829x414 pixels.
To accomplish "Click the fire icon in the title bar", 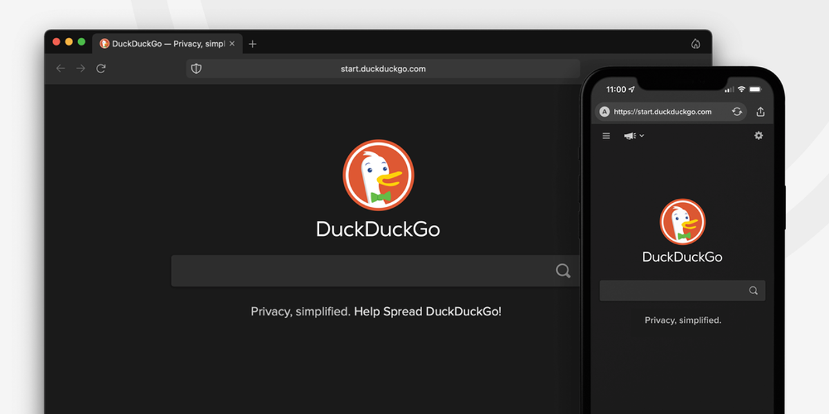I will click(x=696, y=43).
